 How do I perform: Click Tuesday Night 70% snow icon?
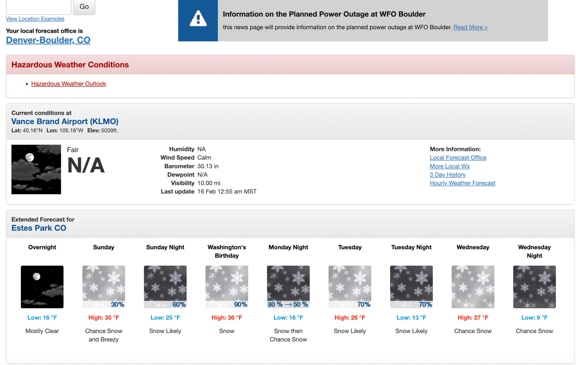coord(411,287)
